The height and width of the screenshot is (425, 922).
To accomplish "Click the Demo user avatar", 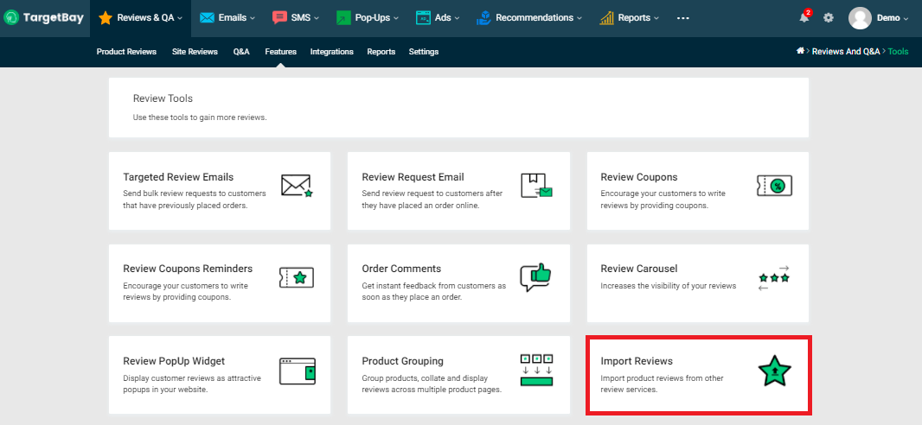I will (860, 18).
